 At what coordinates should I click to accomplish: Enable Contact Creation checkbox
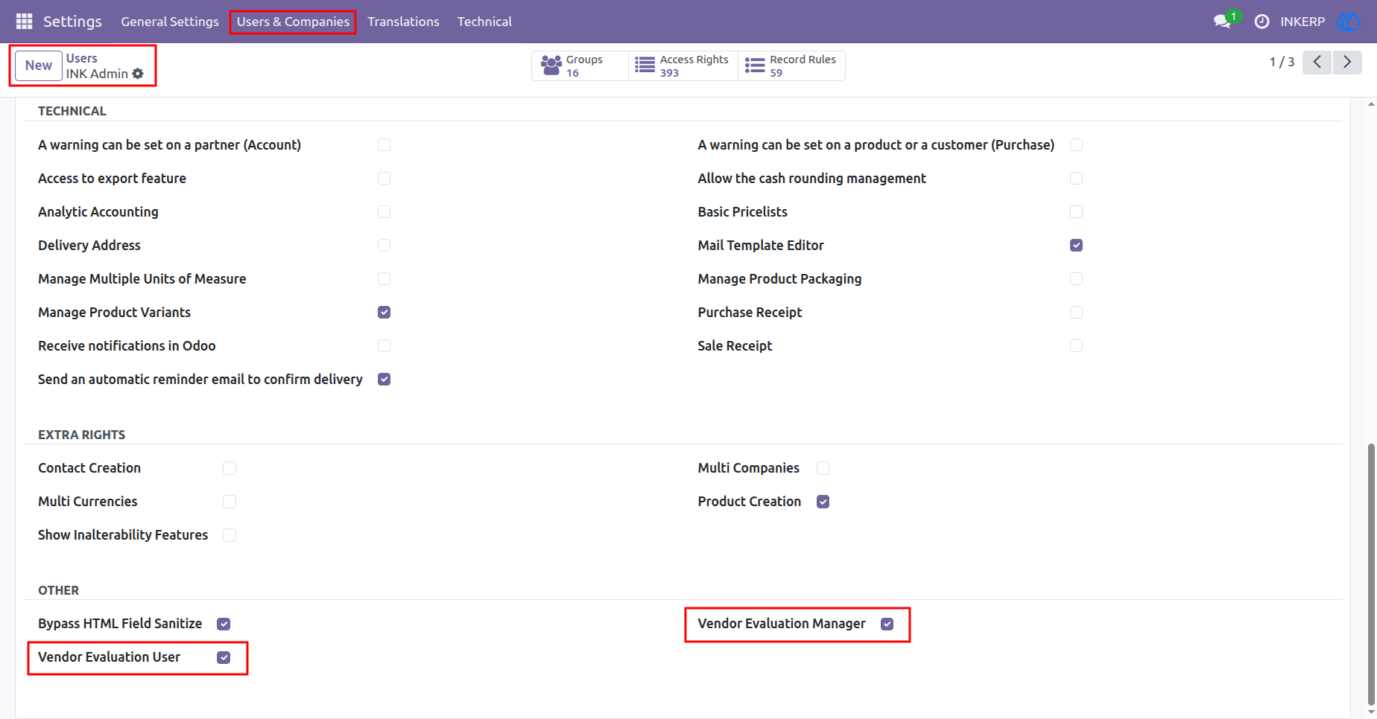(x=229, y=468)
